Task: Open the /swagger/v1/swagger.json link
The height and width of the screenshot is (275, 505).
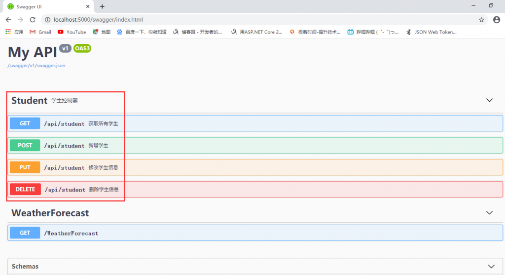Action: [36, 66]
